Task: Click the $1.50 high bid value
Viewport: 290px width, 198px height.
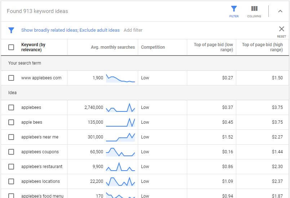Action: tap(277, 78)
